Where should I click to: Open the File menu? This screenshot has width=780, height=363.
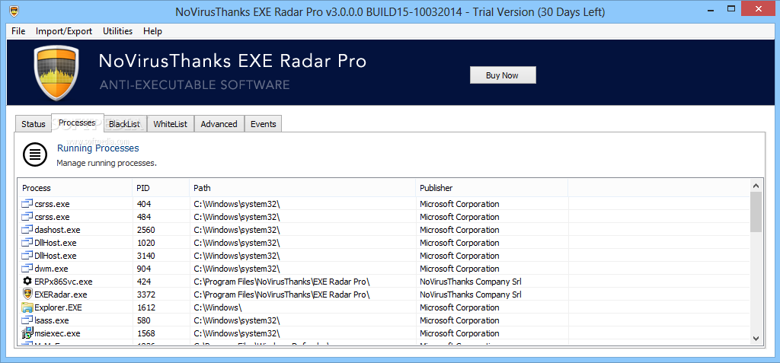pyautogui.click(x=18, y=31)
